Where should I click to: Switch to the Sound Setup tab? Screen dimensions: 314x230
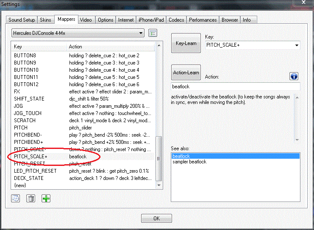click(x=22, y=20)
